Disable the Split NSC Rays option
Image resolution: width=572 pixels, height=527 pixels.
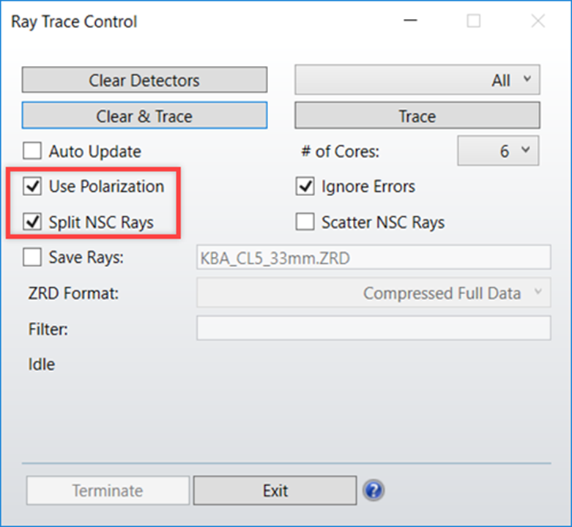(x=32, y=223)
